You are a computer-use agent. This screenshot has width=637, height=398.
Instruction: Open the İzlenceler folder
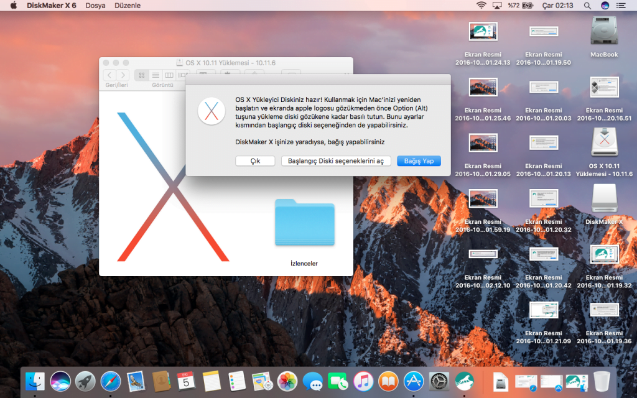coord(304,223)
